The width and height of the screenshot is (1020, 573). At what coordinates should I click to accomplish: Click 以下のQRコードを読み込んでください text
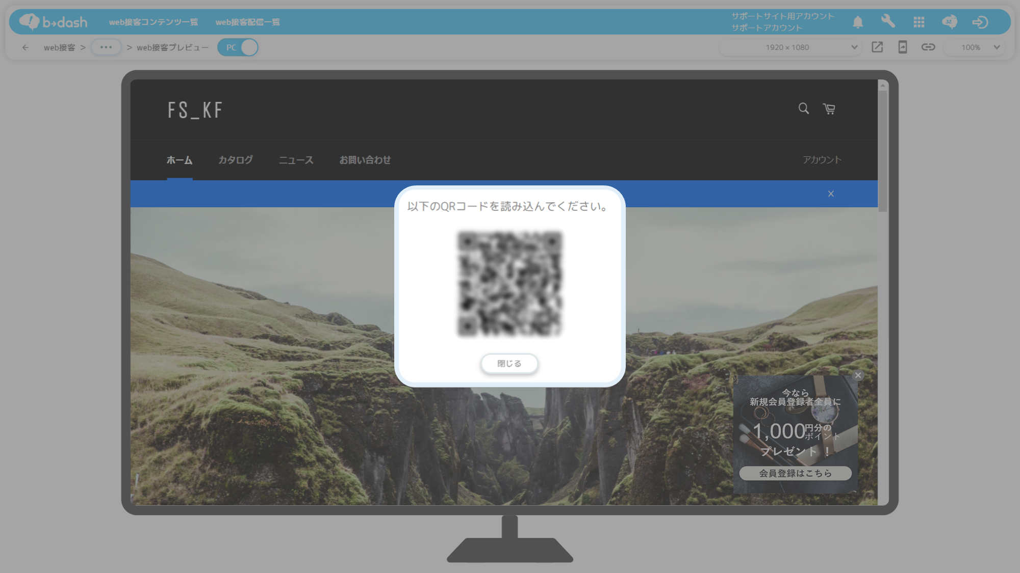(x=507, y=206)
